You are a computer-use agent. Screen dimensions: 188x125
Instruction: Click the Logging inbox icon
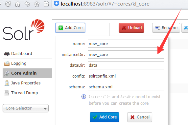pyautogui.click(x=7, y=63)
